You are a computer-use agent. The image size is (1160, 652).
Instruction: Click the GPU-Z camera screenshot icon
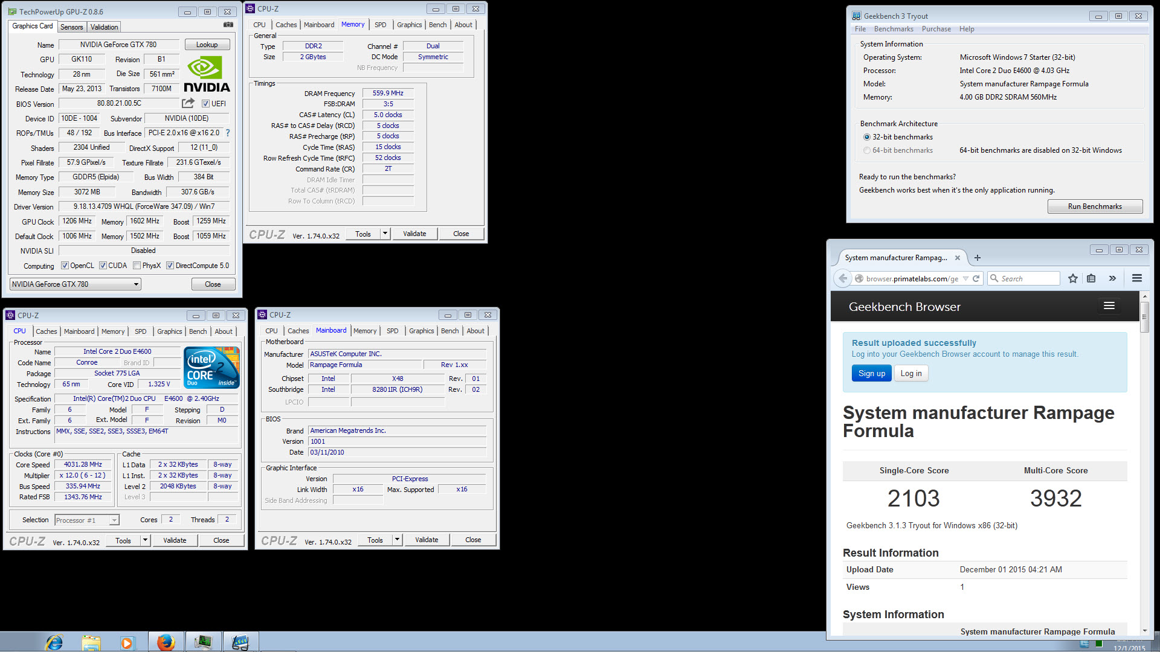[228, 25]
